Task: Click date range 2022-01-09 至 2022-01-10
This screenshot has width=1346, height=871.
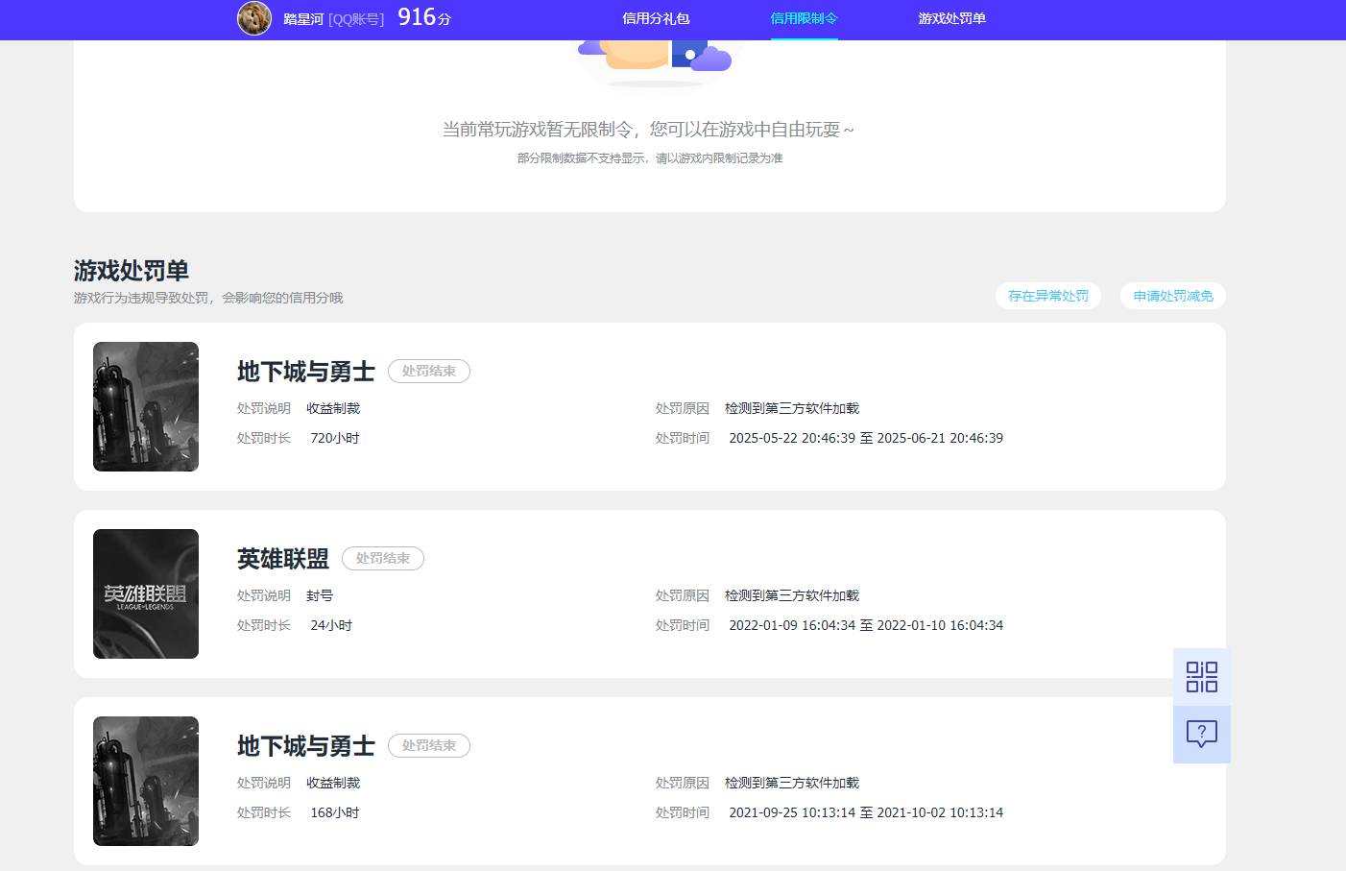Action: coord(866,625)
